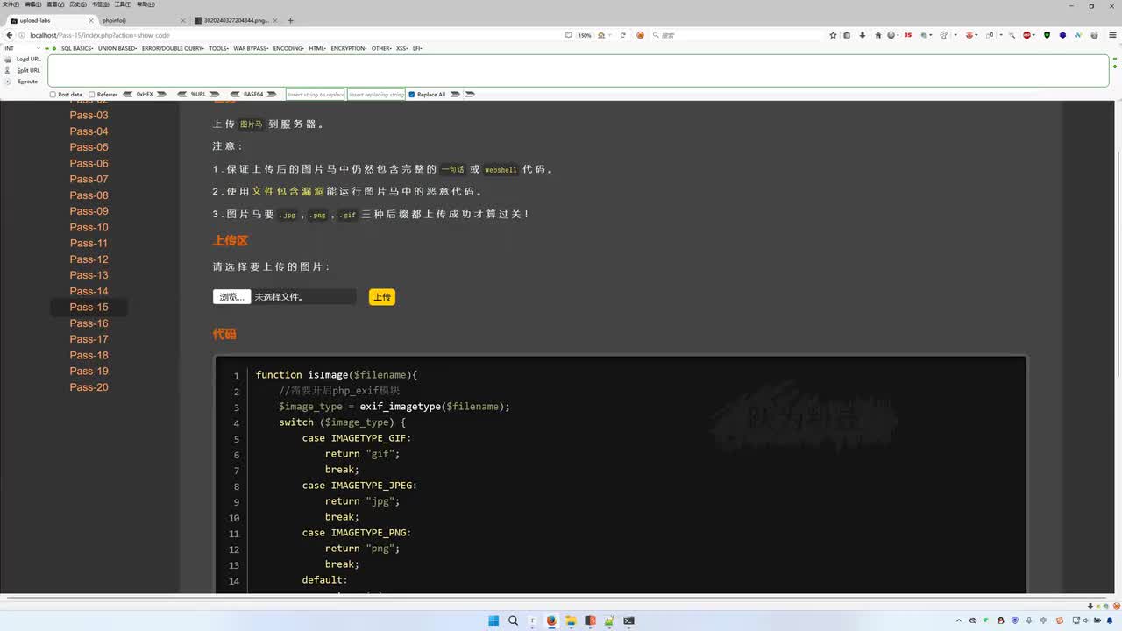Reload the page with the refresh icon
Screen dimensions: 1122x631
pyautogui.click(x=623, y=35)
